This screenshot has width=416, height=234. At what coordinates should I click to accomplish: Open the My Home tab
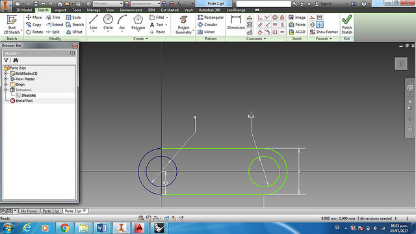pyautogui.click(x=29, y=211)
